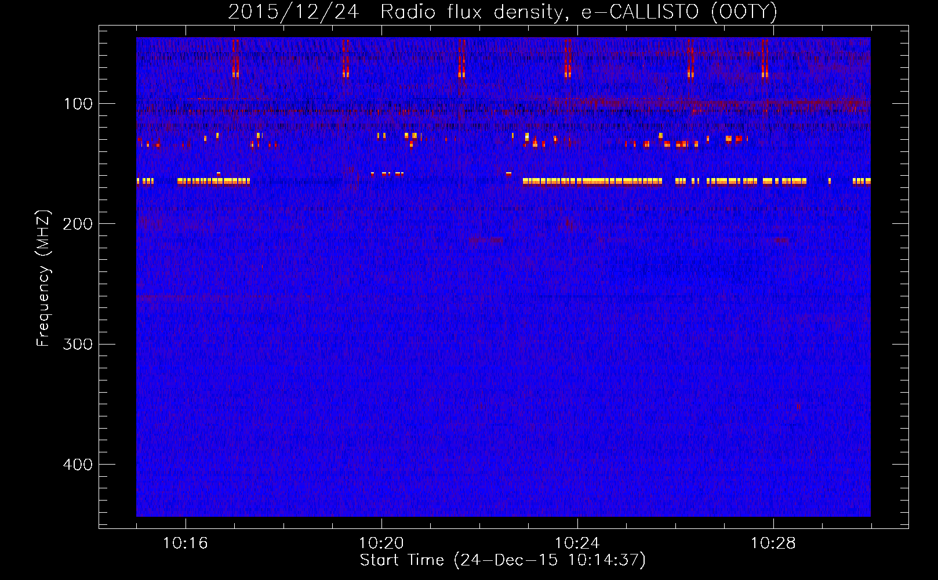Click the 10:20 time tick label
The height and width of the screenshot is (580, 938).
(381, 543)
